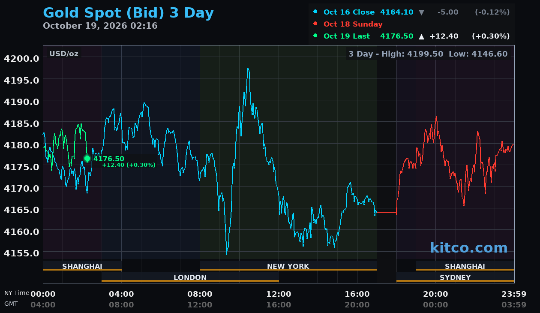Click the Gold Spot (Bid) 3 Day title
This screenshot has height=313, width=540.
[128, 13]
